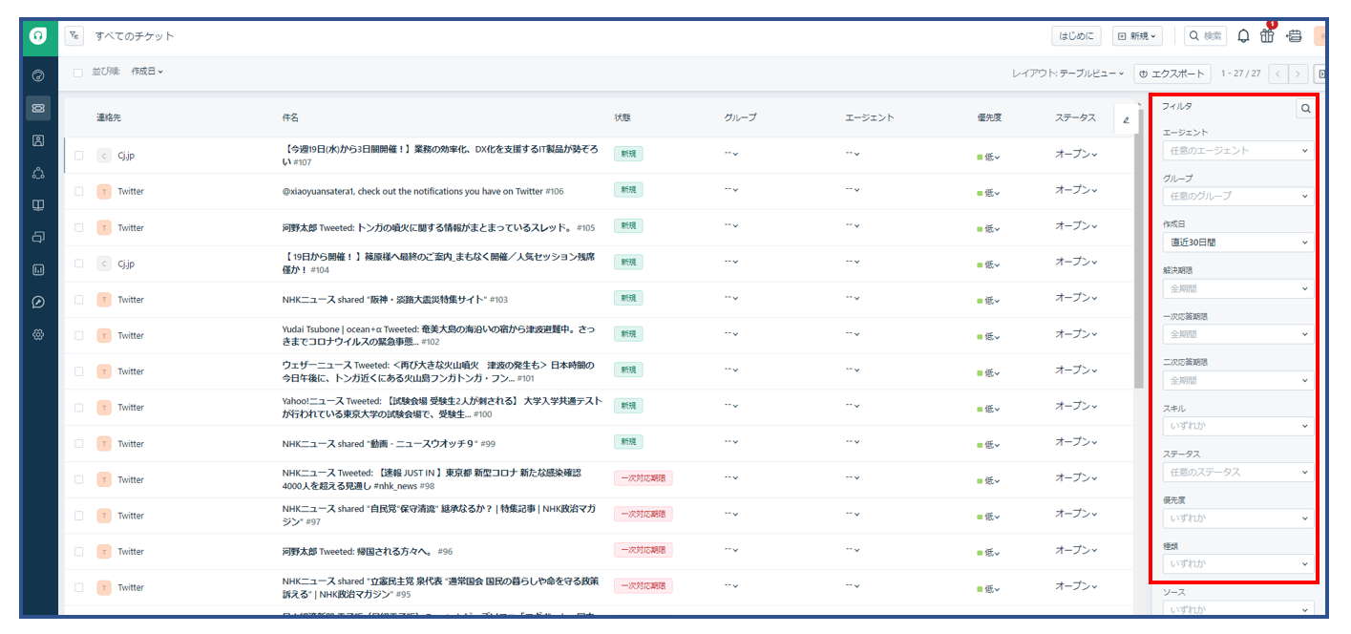Open the compass icon in sidebar
The image size is (1351, 634).
click(39, 302)
